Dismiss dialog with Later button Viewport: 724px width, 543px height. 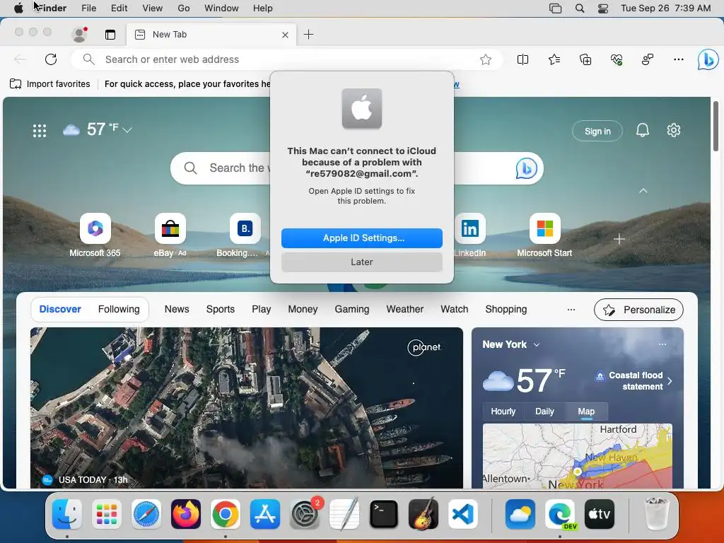click(x=362, y=262)
